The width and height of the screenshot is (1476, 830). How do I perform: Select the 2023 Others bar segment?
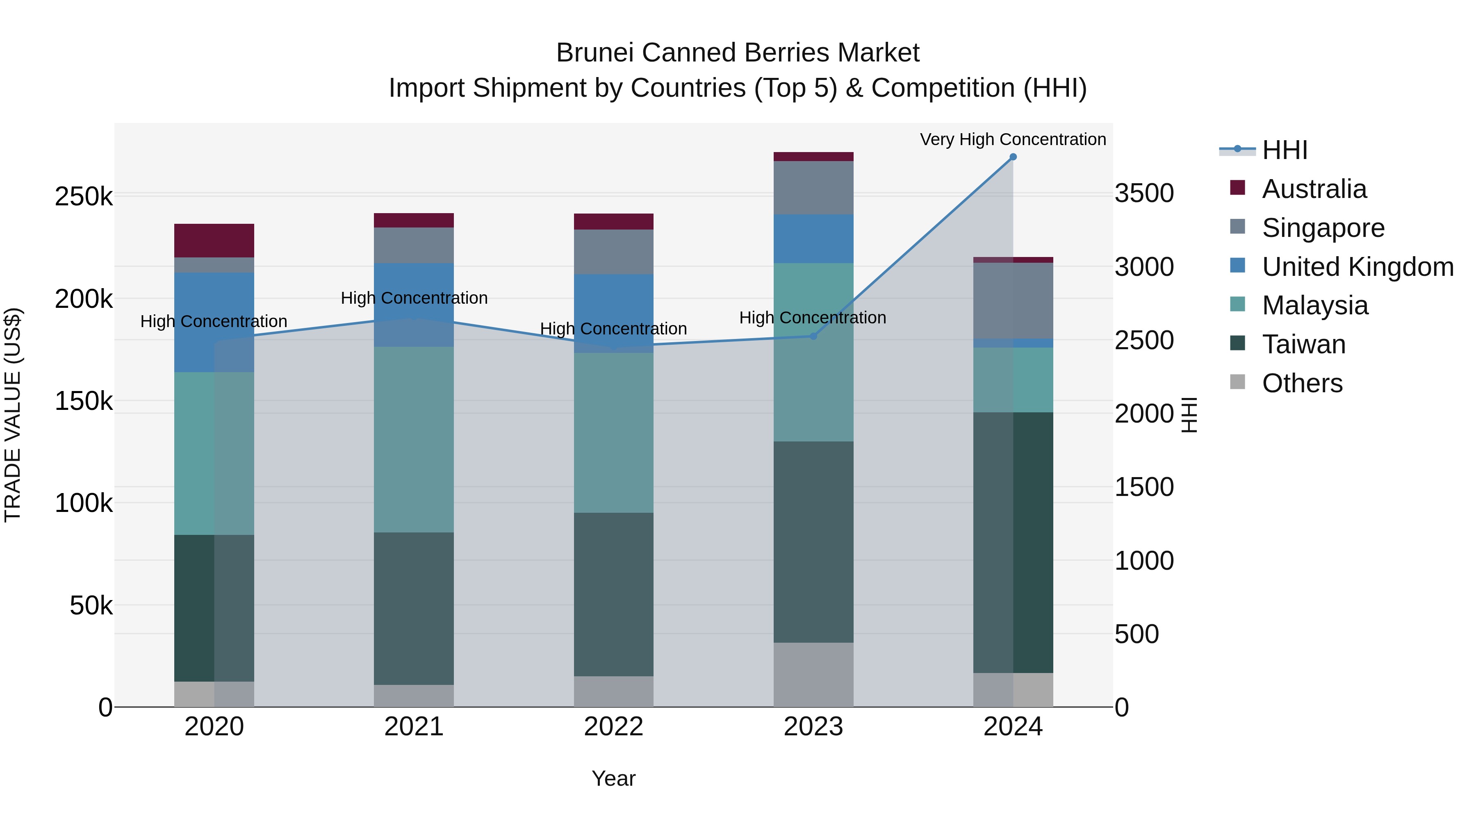coord(813,675)
